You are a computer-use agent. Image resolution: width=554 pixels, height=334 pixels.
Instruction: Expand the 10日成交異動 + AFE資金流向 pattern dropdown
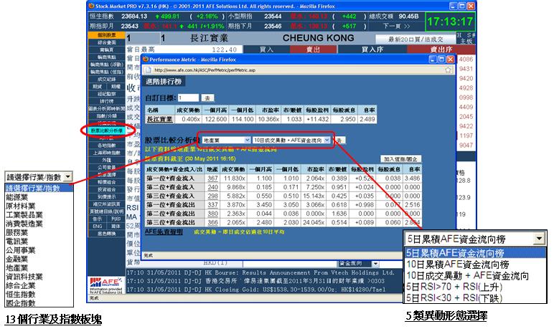327,140
